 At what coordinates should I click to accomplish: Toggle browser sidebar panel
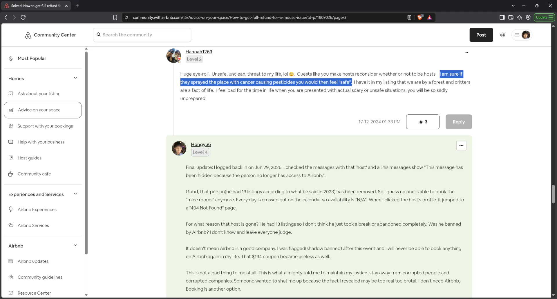coord(502,17)
